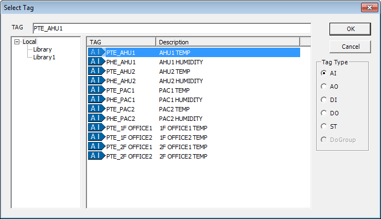Open the Library1 tree item
This screenshot has height=219, width=381.
pos(44,57)
